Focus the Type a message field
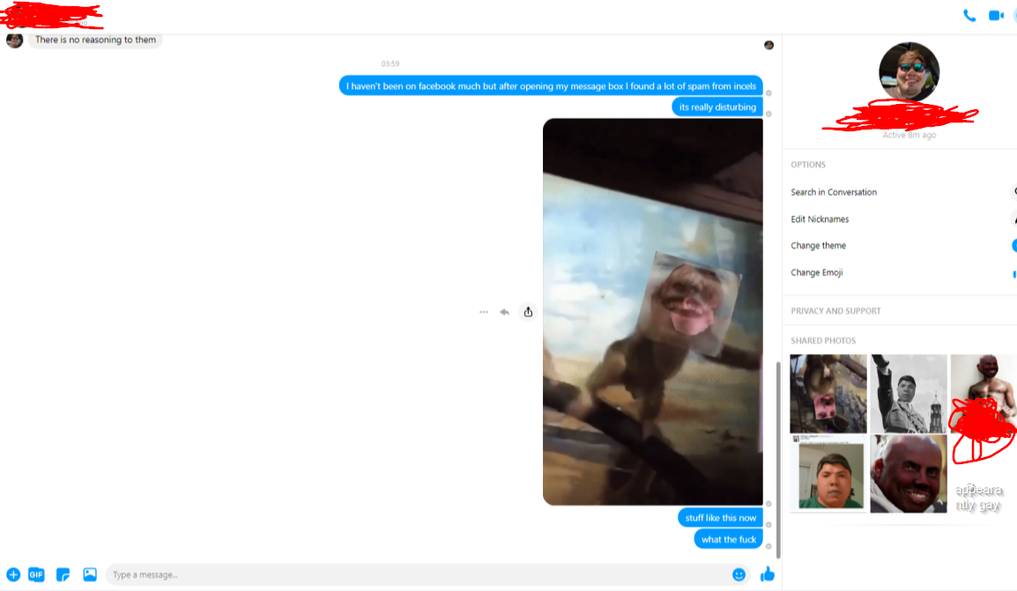This screenshot has height=591, width=1017. pos(417,575)
